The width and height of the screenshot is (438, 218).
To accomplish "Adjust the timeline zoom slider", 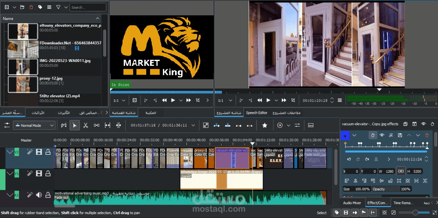I will 416,213.
